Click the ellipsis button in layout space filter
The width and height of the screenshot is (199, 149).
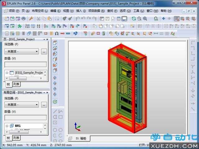(44, 105)
